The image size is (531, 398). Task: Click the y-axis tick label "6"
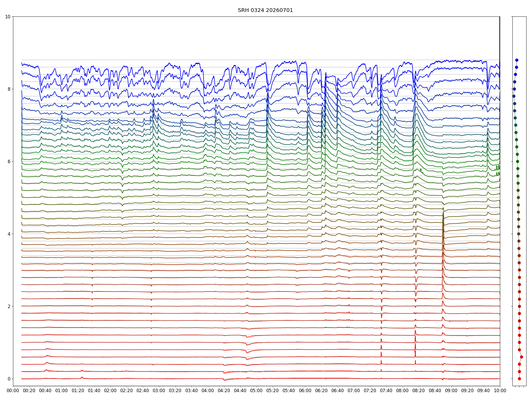[x=9, y=162]
